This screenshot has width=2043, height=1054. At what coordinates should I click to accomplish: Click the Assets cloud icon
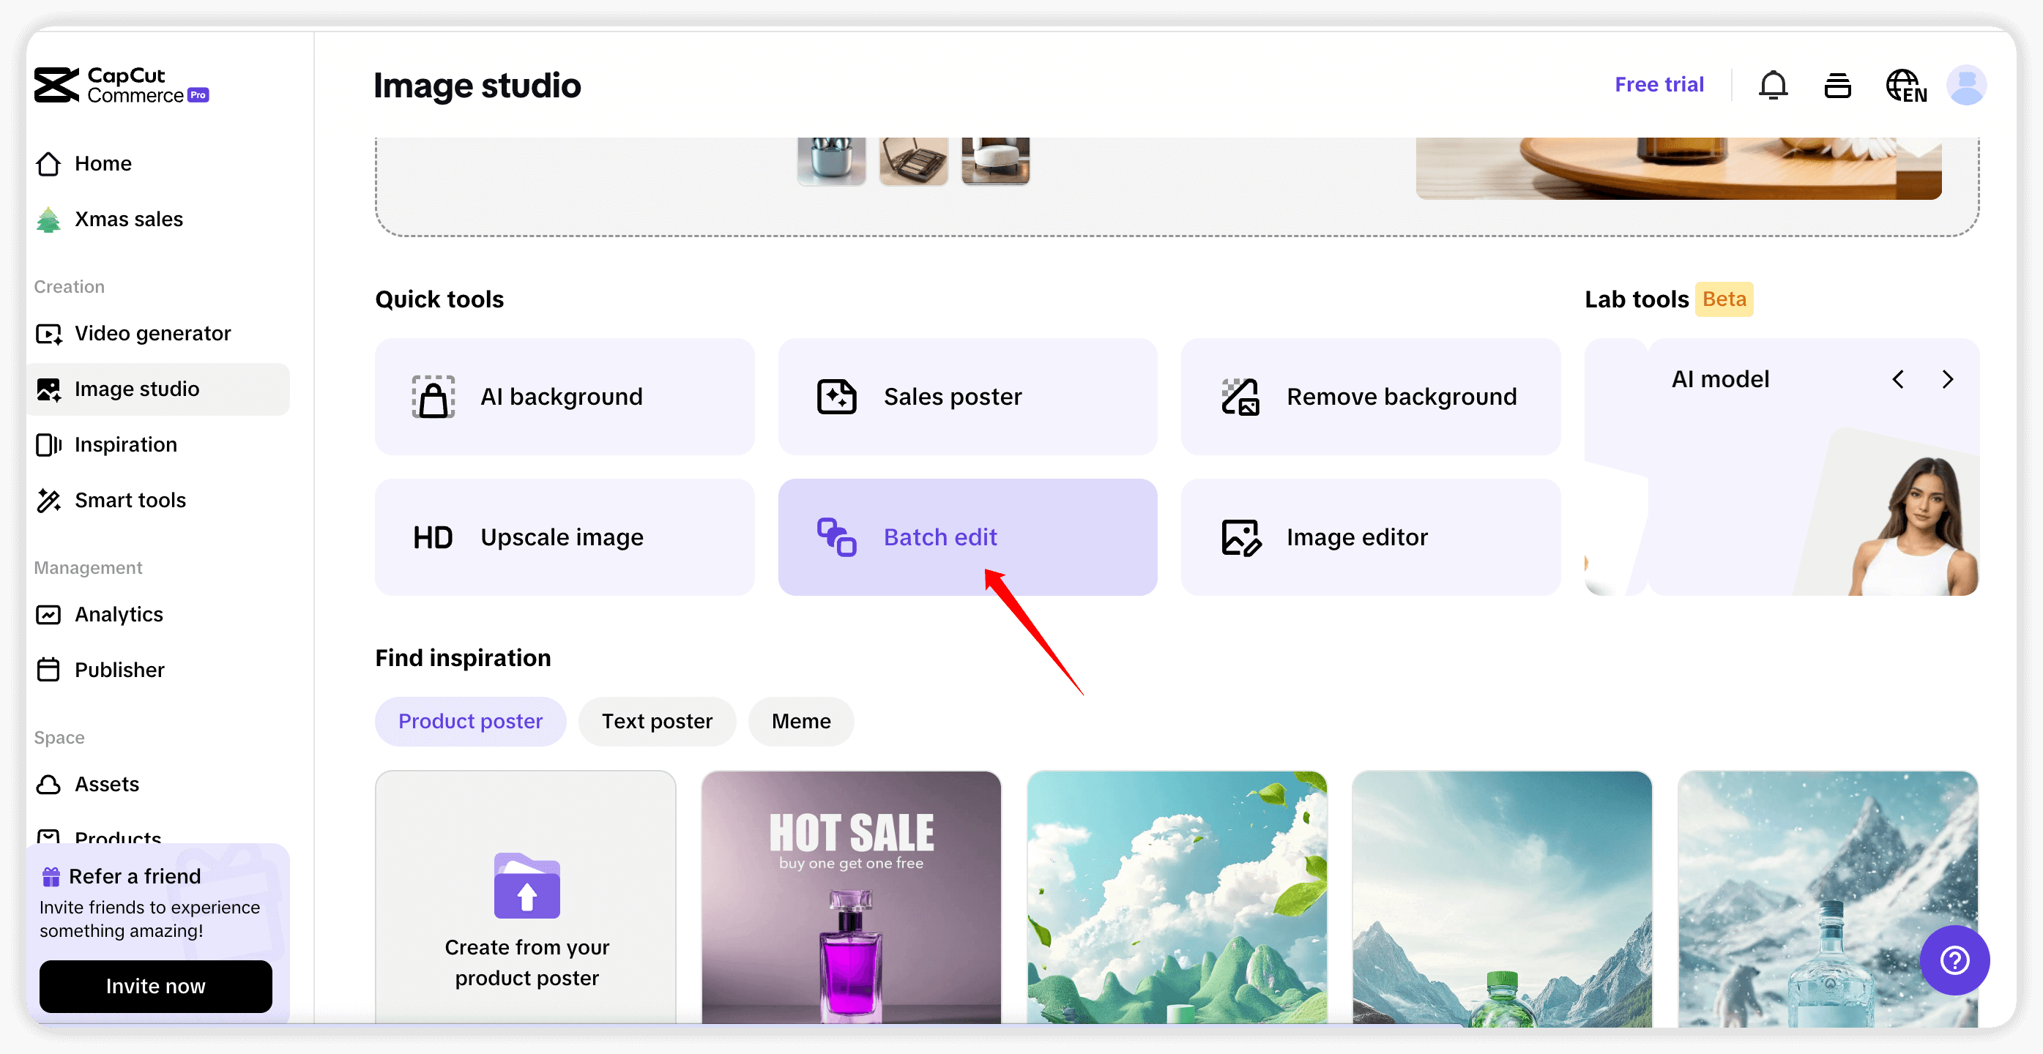(48, 785)
